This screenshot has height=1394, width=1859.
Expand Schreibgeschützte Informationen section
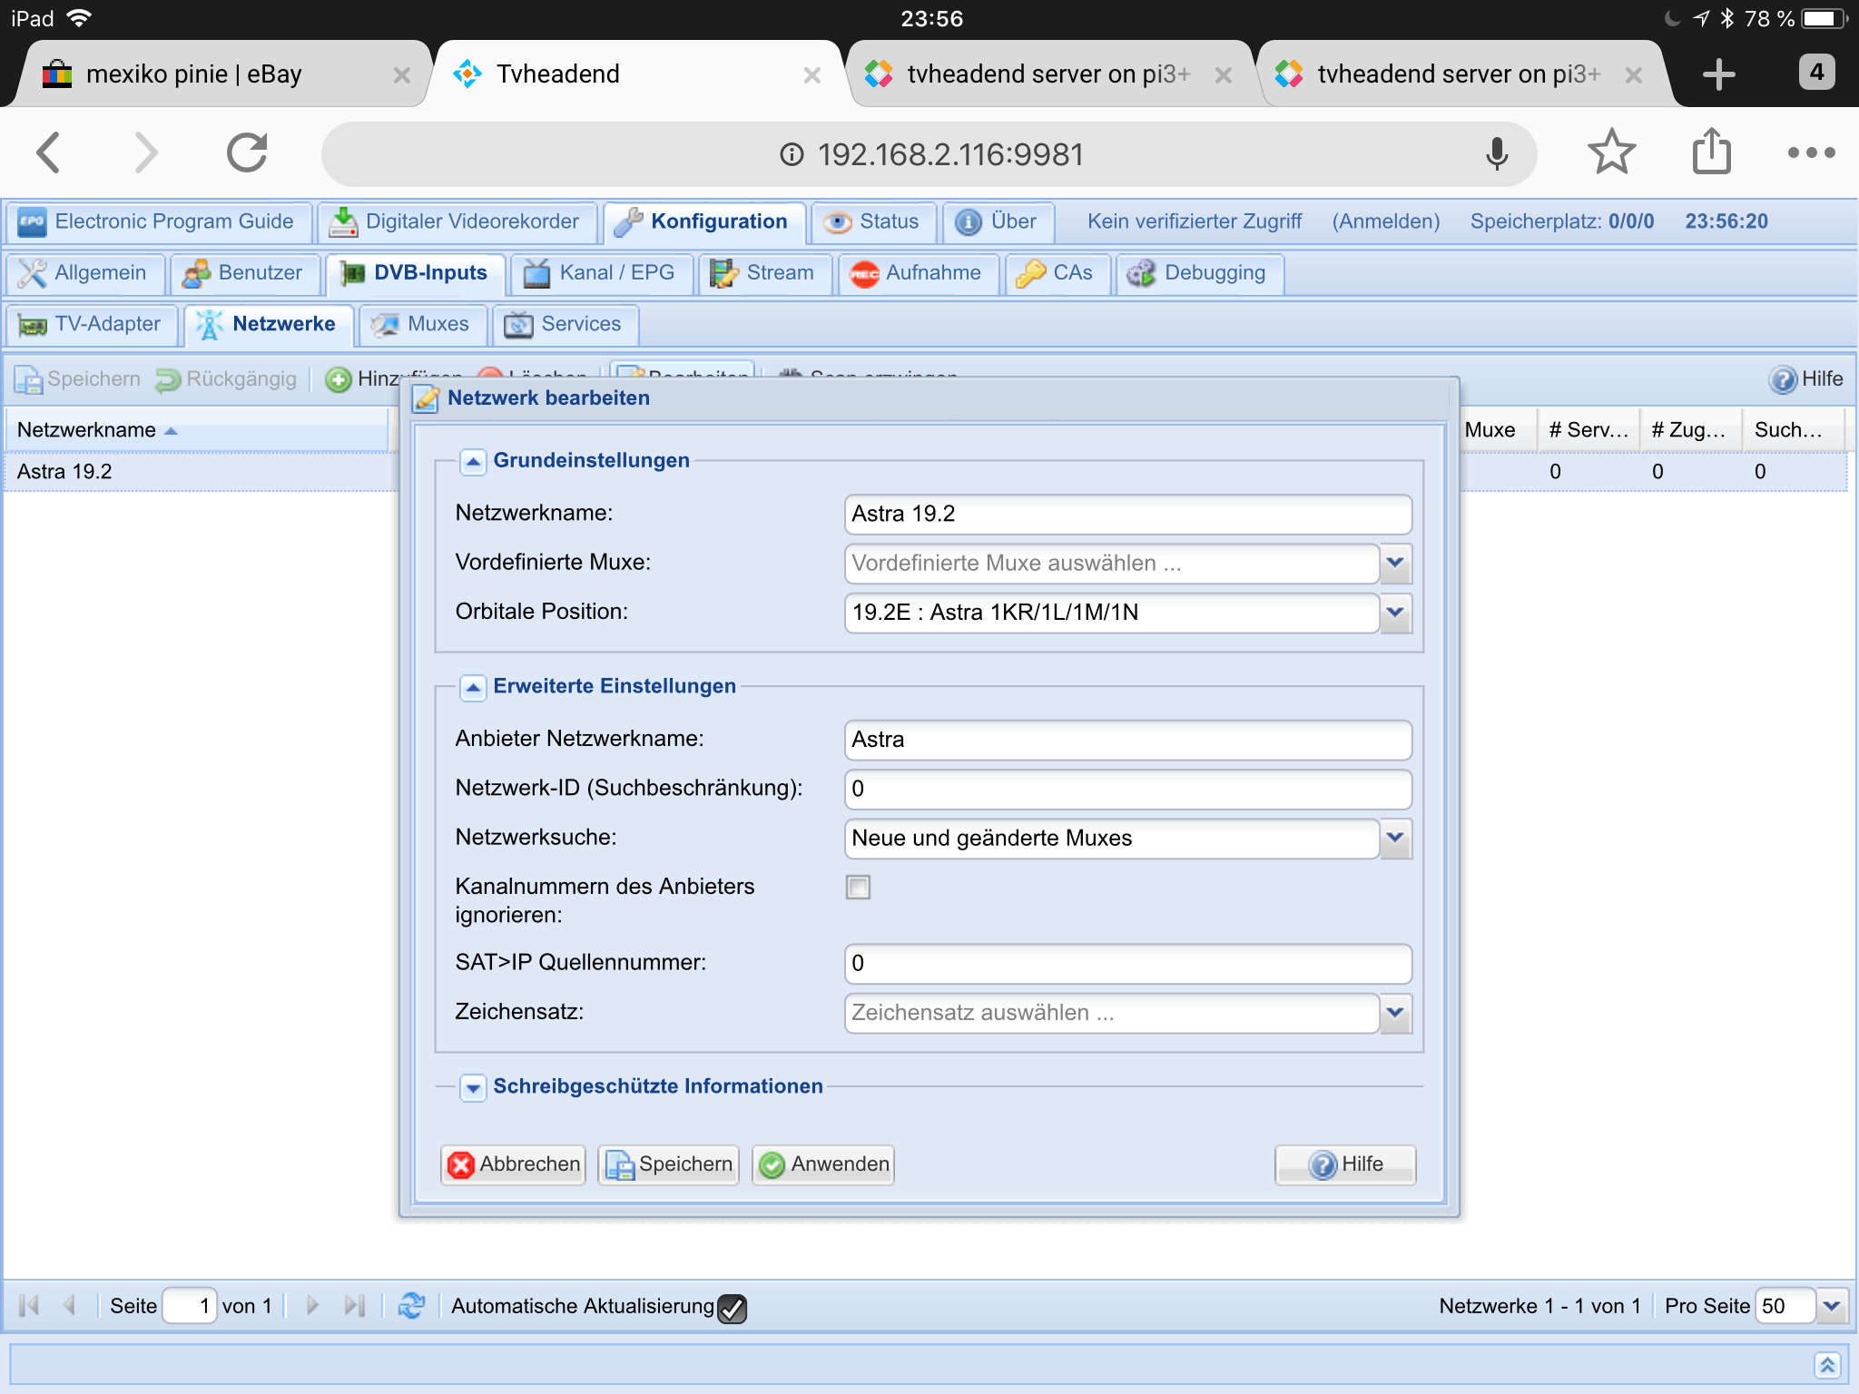pos(473,1087)
